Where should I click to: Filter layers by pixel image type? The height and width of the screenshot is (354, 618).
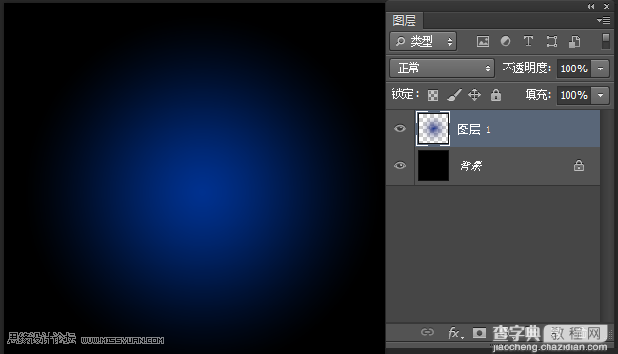[483, 41]
